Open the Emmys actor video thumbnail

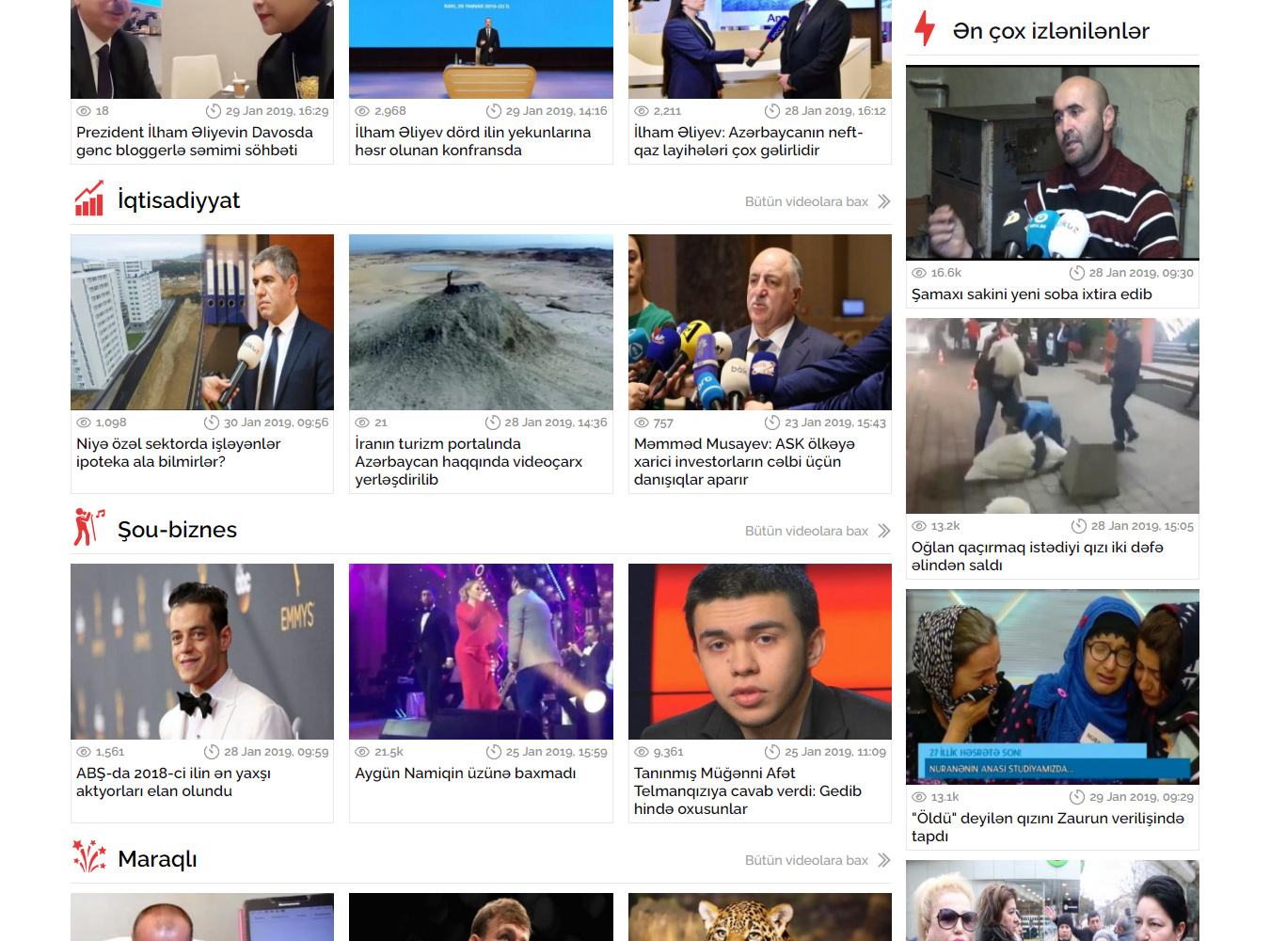(x=202, y=651)
